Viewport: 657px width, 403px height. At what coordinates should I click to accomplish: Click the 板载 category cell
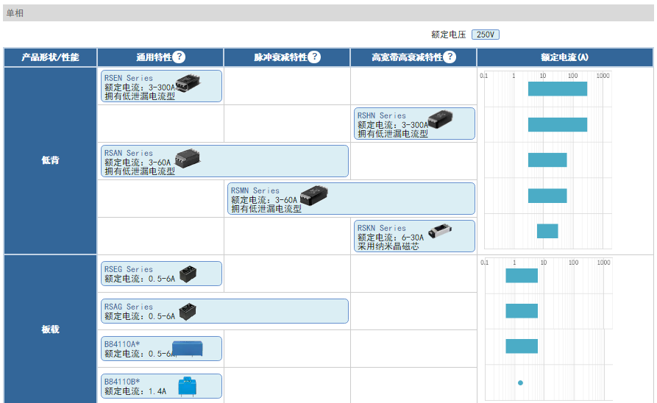point(50,329)
